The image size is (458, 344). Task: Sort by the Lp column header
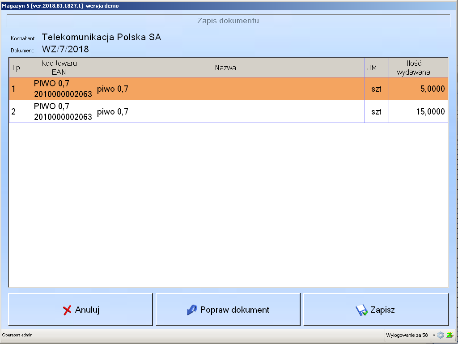click(x=21, y=68)
